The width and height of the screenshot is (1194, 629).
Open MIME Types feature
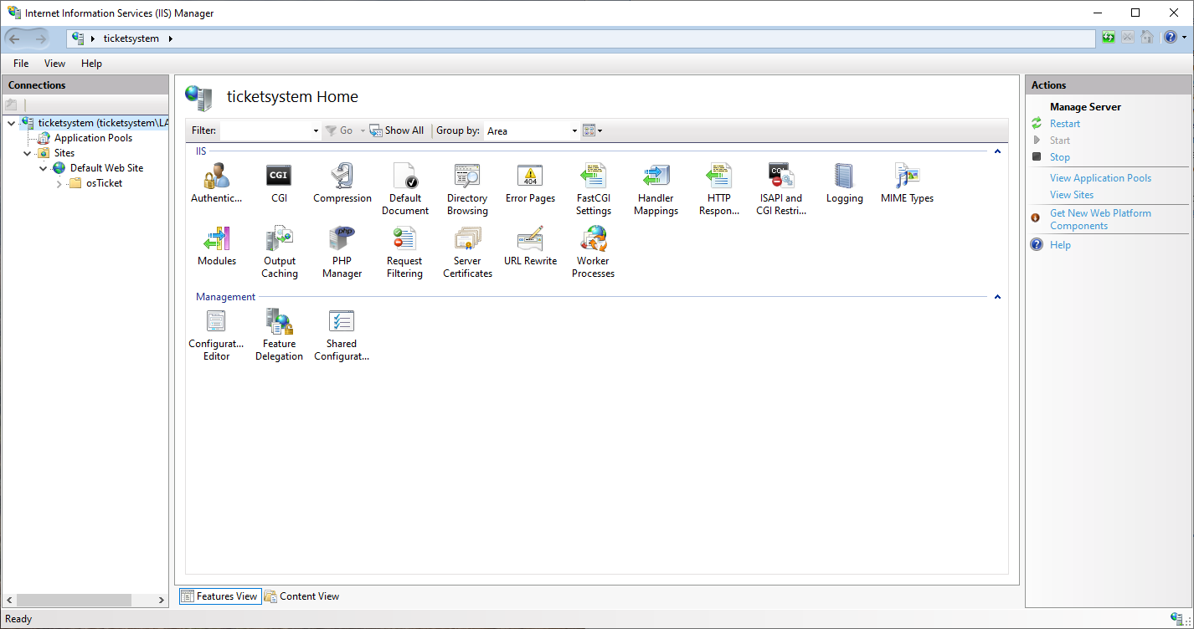coord(907,184)
